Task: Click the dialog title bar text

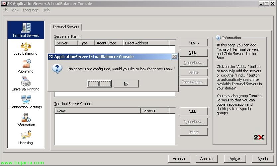Action: [91, 57]
